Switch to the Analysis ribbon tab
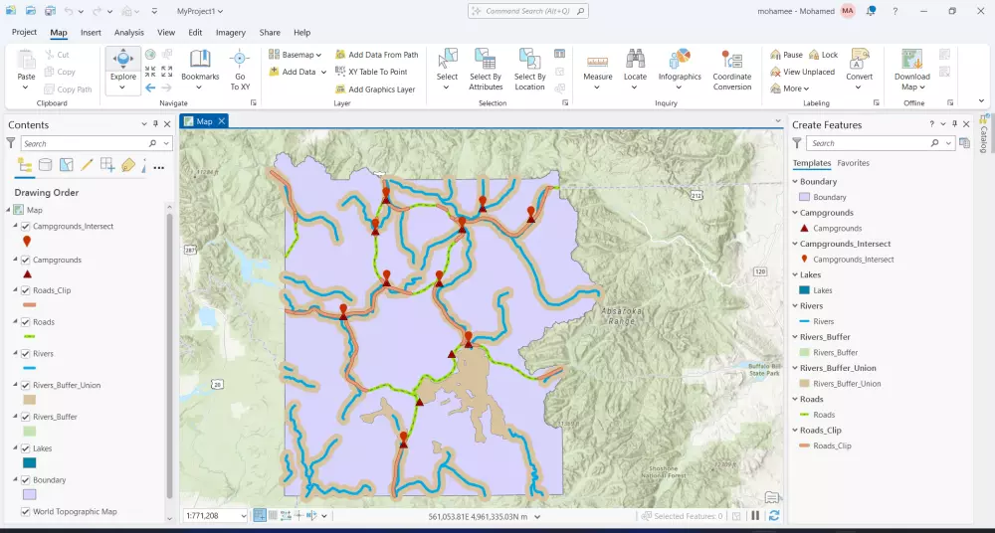This screenshot has height=533, width=995. pos(128,33)
